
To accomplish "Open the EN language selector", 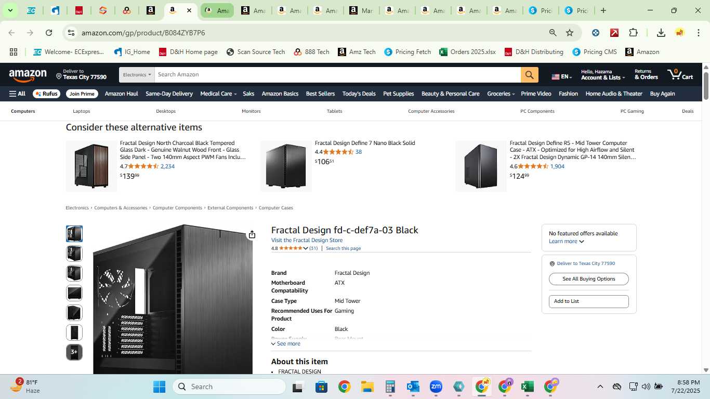I will (x=562, y=76).
